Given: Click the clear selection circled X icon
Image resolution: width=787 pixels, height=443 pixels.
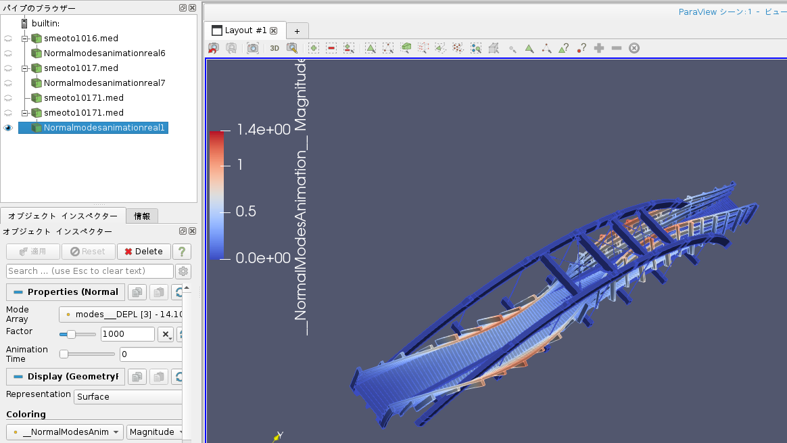Looking at the screenshot, I should pos(634,48).
